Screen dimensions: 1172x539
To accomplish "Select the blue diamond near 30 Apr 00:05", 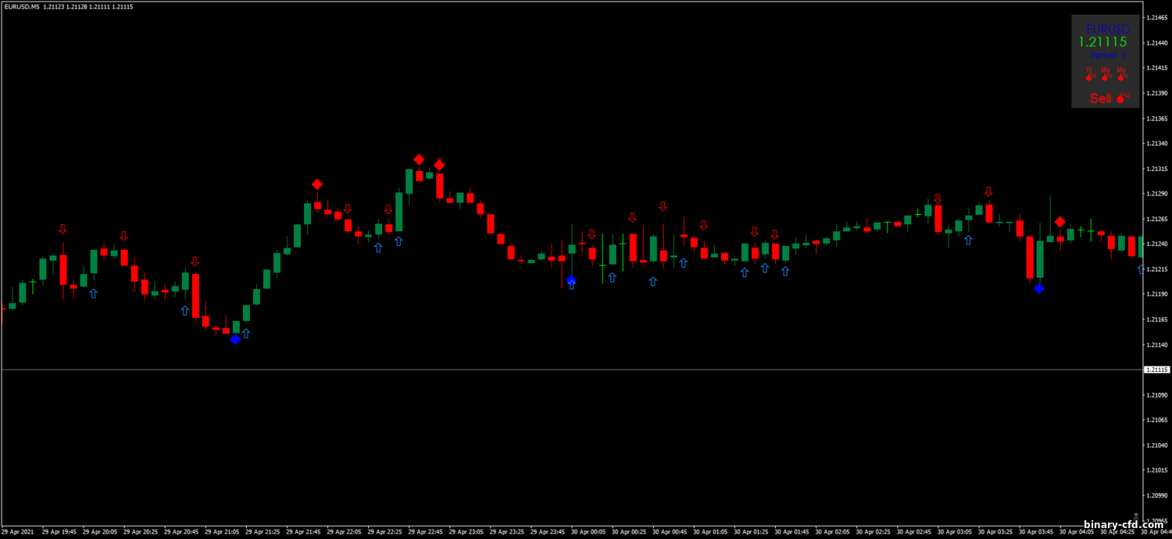I will pos(571,280).
